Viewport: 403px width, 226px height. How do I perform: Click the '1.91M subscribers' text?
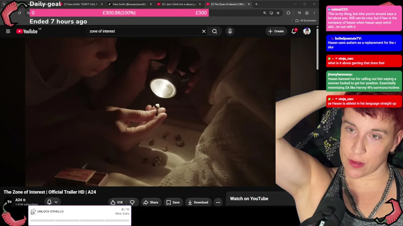coord(26,204)
